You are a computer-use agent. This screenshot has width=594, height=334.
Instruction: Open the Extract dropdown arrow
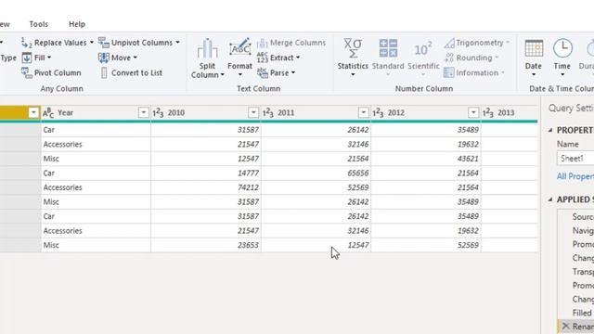click(x=298, y=58)
